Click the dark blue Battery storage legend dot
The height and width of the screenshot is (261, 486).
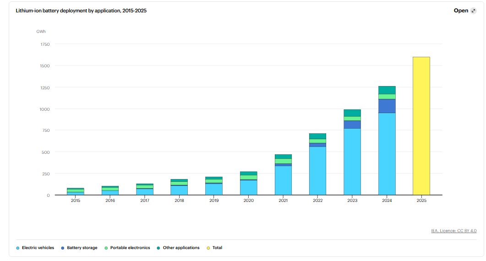coord(62,248)
